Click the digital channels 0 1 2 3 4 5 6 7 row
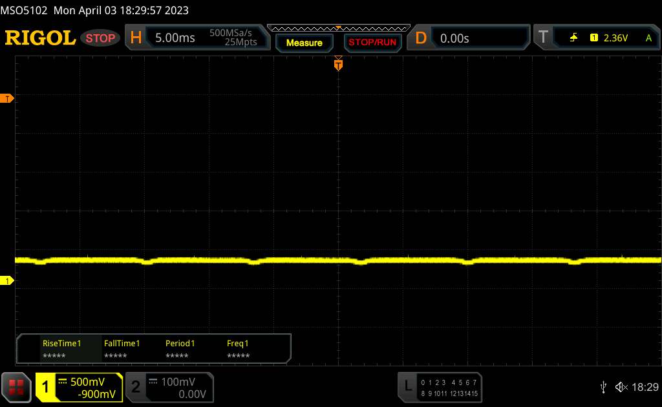The width and height of the screenshot is (662, 407). (449, 382)
